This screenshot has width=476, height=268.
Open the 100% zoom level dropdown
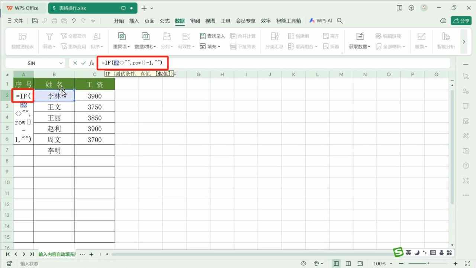[382, 264]
